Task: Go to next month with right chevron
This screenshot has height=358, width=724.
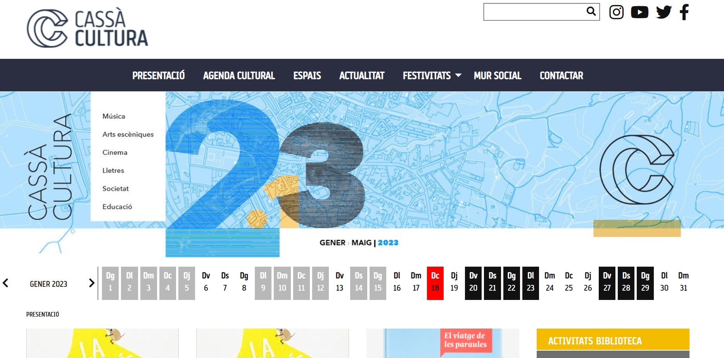Action: click(92, 283)
